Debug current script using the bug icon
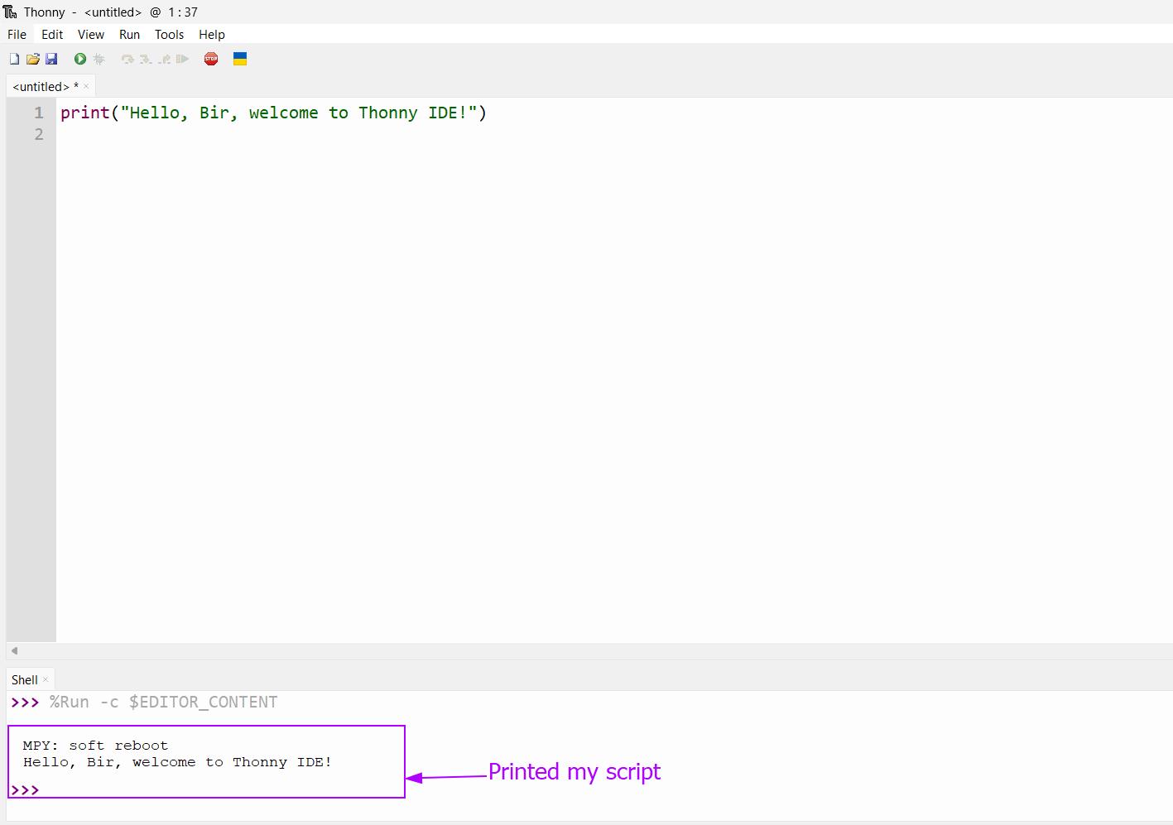The image size is (1173, 825). coord(99,59)
